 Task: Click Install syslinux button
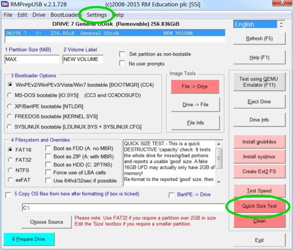259,157
